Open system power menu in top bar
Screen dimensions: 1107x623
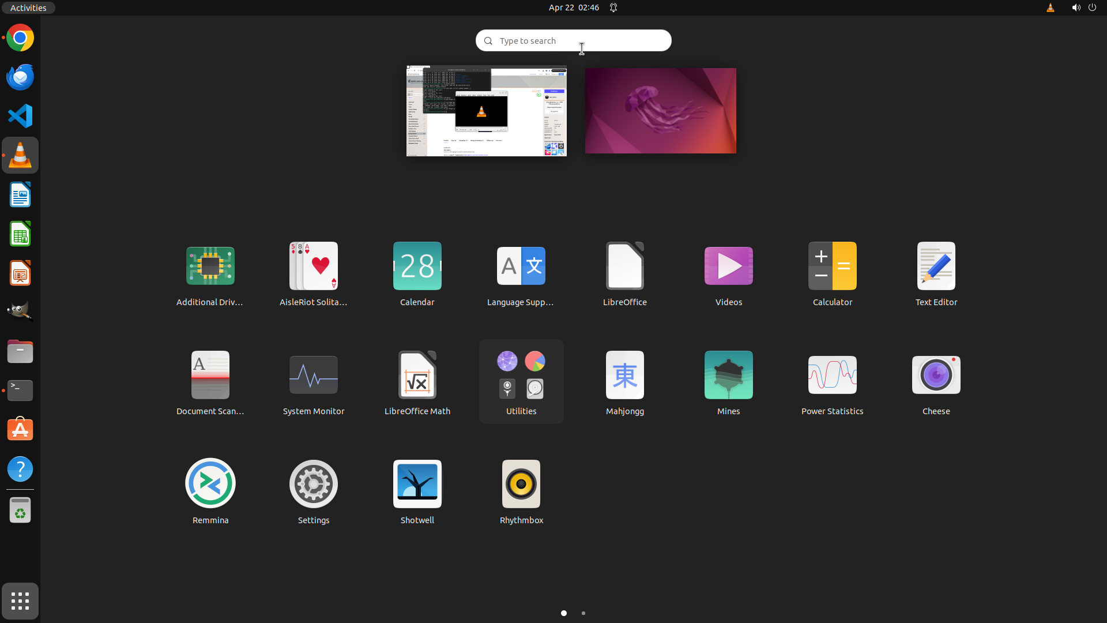(1092, 7)
